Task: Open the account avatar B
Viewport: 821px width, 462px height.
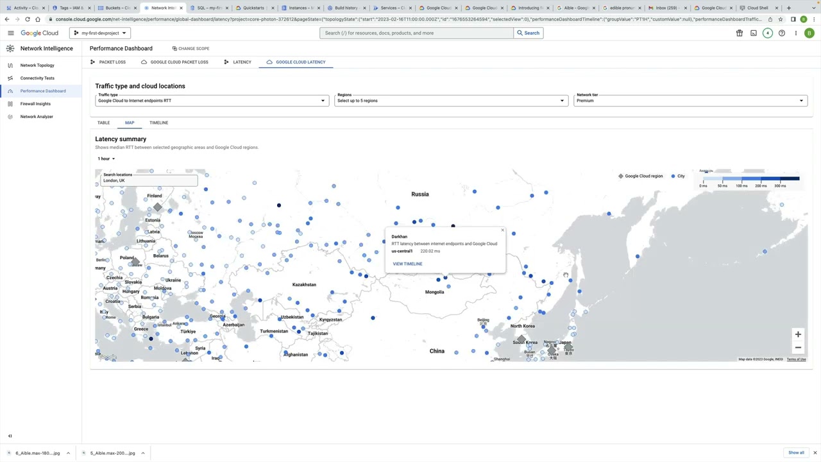Action: [x=810, y=33]
